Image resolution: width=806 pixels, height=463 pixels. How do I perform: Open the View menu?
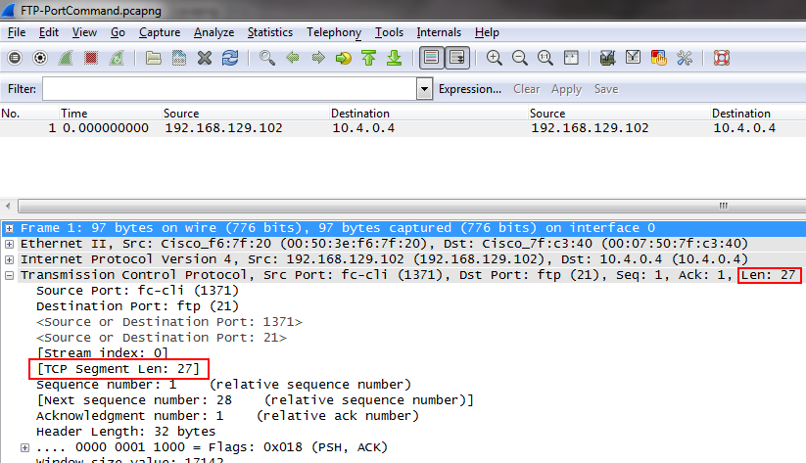click(x=84, y=32)
